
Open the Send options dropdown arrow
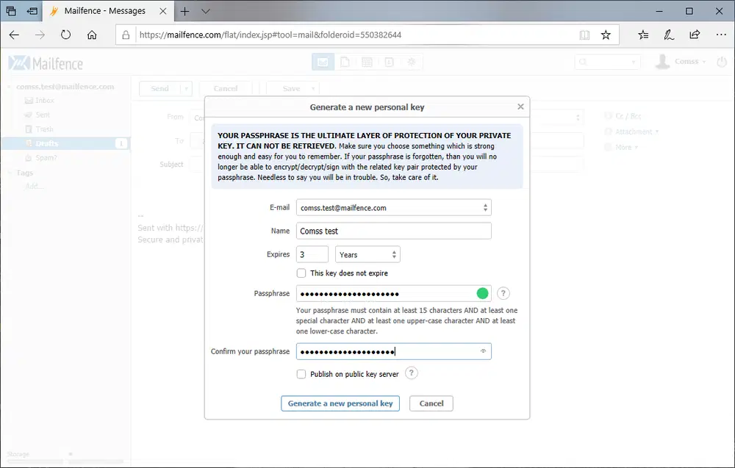pos(186,89)
